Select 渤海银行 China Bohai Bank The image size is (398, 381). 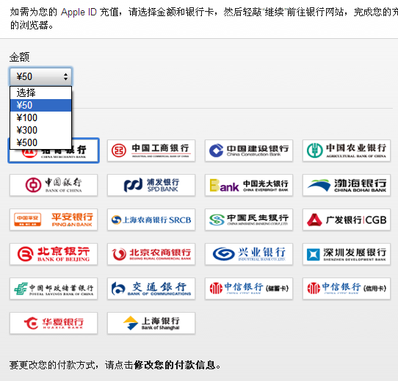click(347, 185)
